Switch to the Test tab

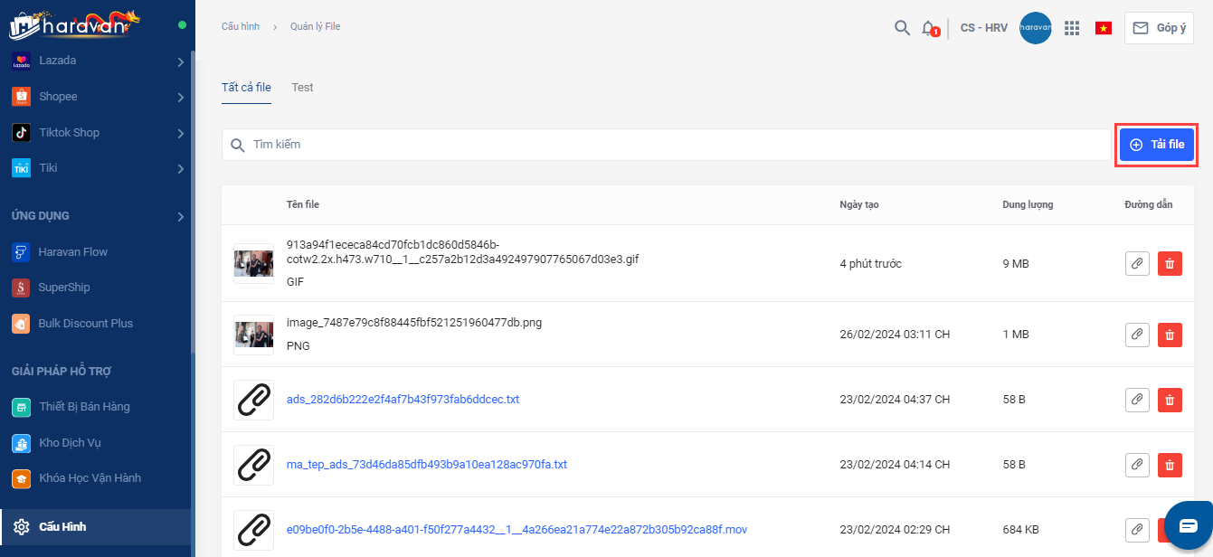[302, 88]
